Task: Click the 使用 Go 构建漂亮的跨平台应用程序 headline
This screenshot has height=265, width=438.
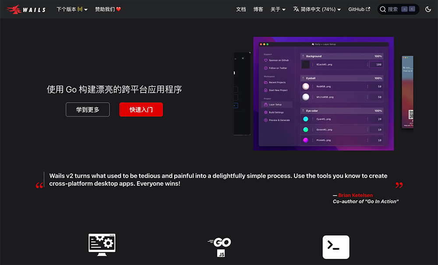Action: tap(114, 89)
